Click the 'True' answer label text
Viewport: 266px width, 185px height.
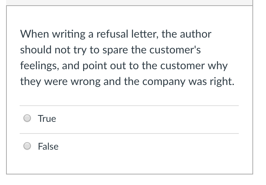[x=47, y=118]
